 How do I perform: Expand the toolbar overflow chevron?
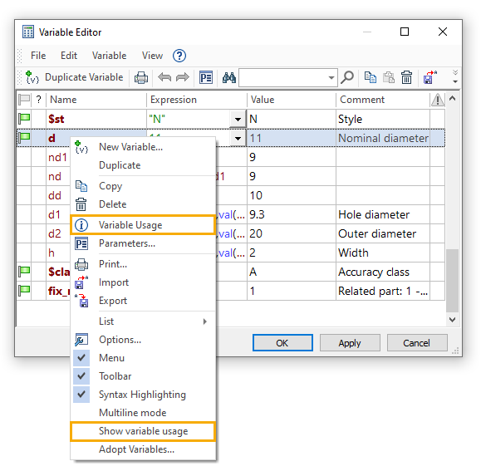click(455, 76)
